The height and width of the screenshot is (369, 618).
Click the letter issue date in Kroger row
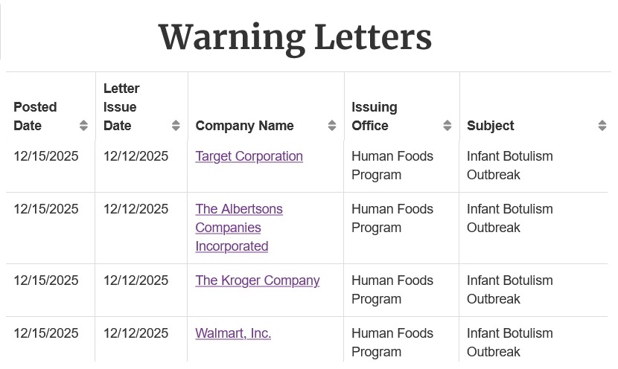coord(136,280)
